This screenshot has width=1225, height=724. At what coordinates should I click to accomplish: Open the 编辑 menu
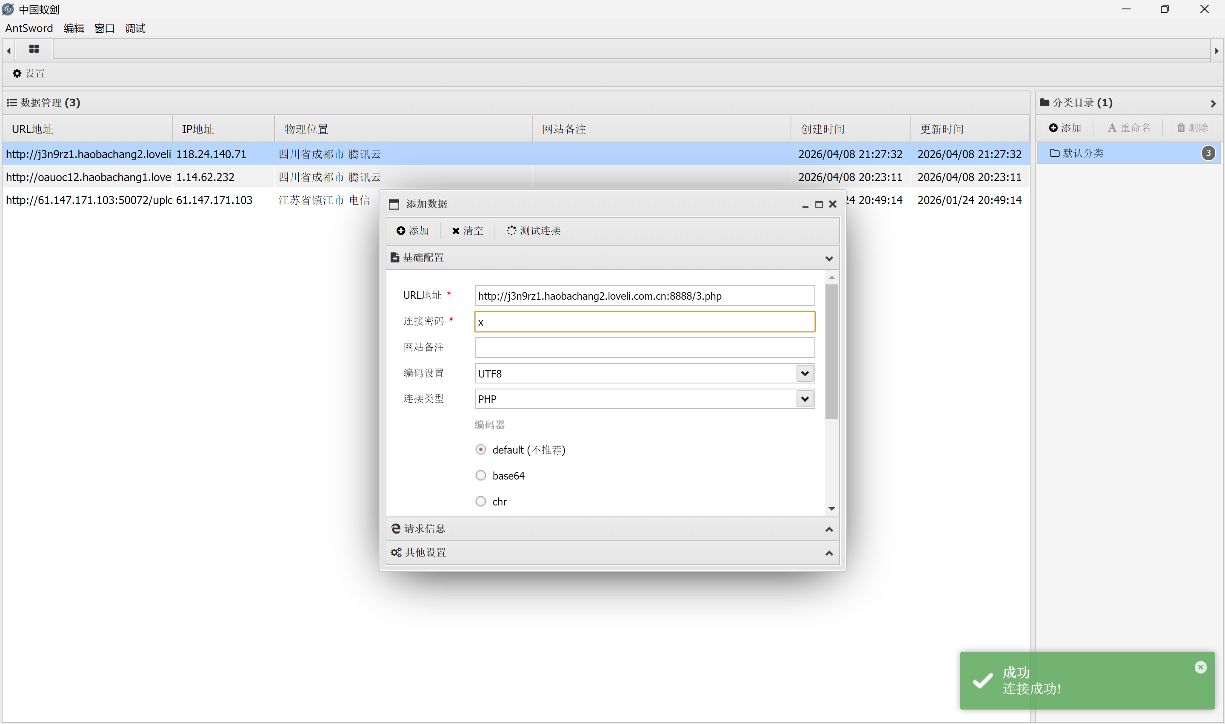74,28
